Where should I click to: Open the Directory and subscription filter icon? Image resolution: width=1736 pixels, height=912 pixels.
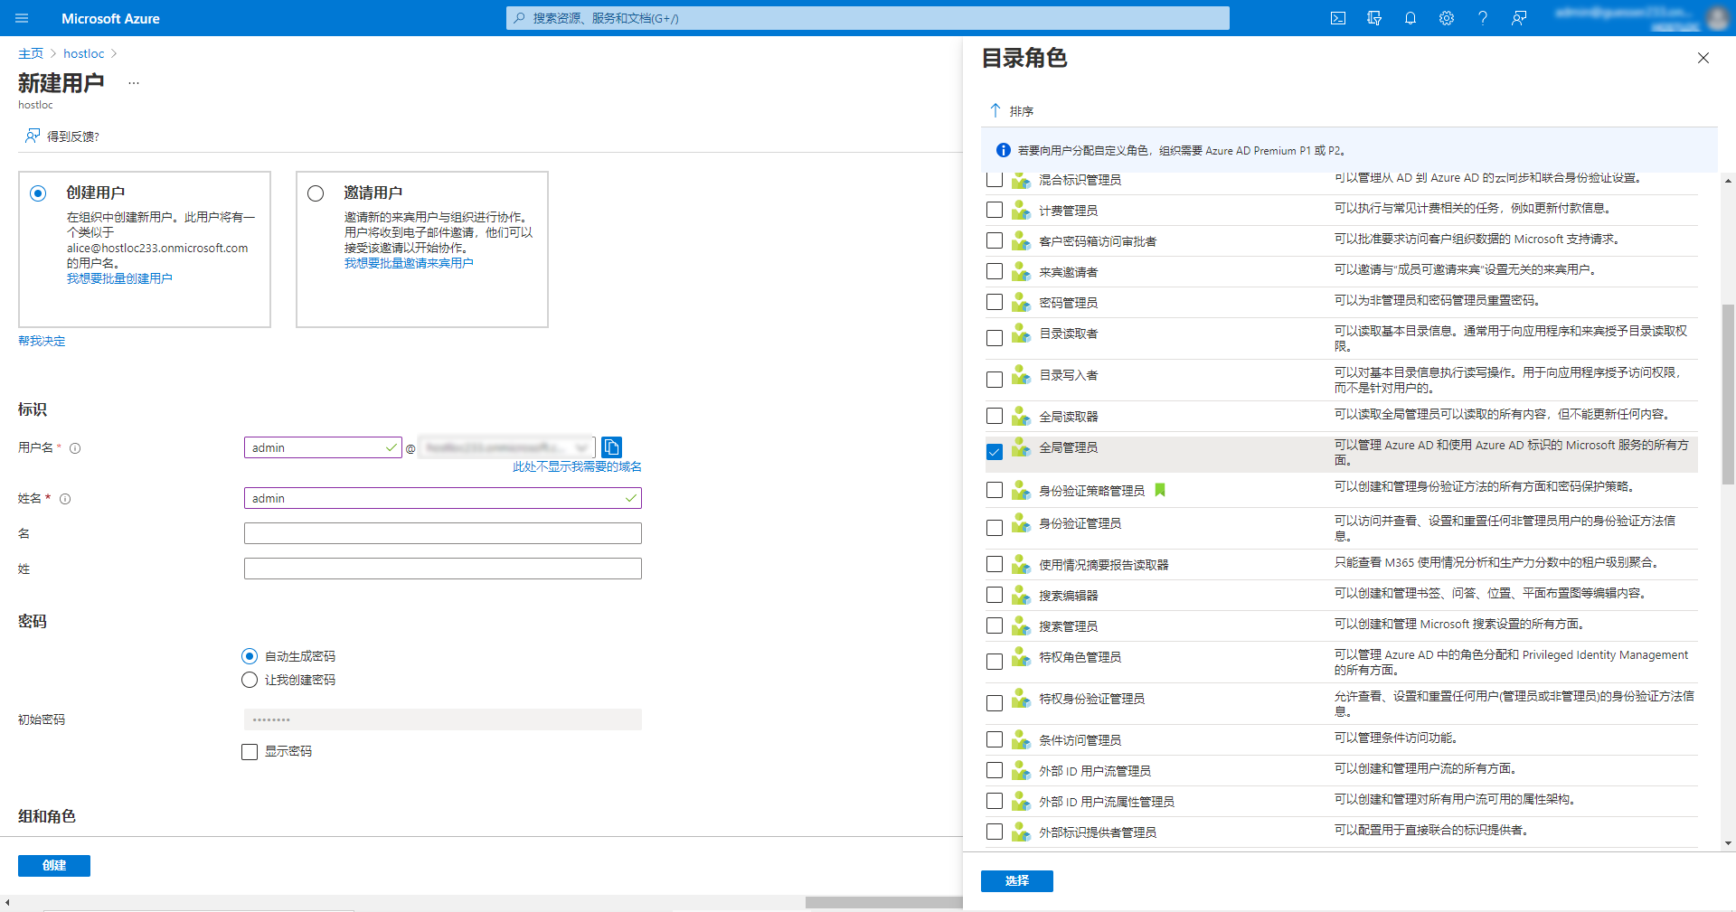[x=1374, y=18]
